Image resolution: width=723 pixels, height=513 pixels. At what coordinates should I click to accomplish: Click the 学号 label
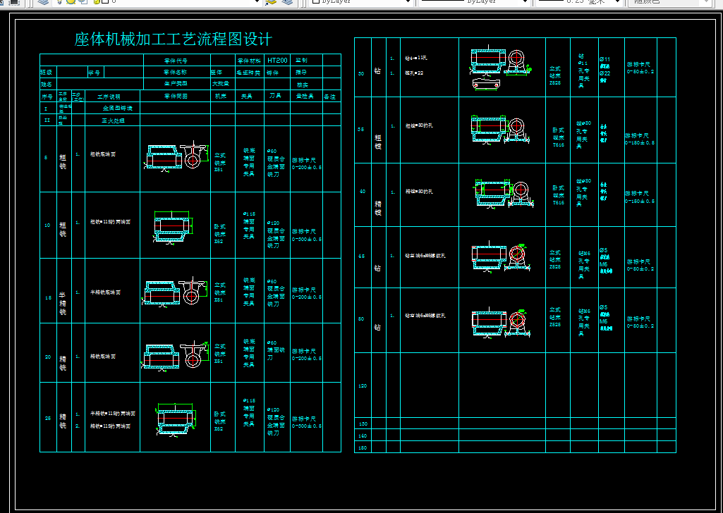point(95,73)
